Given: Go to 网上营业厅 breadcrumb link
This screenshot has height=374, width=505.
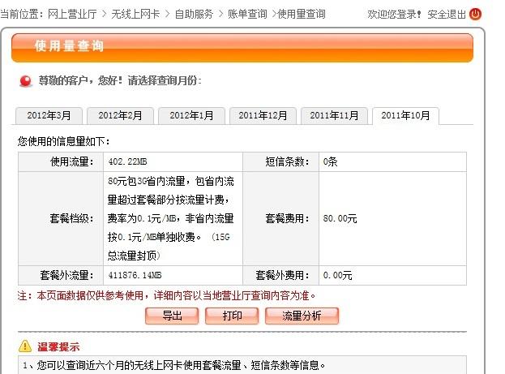Looking at the screenshot, I should 72,14.
